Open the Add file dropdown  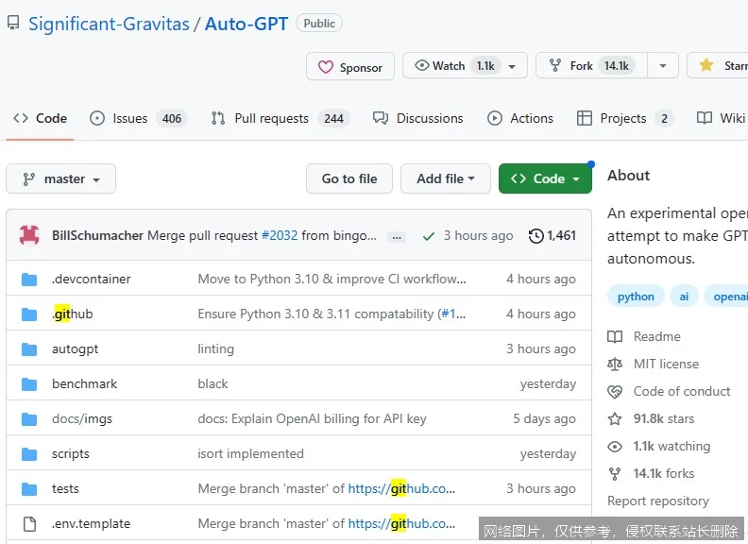[x=446, y=178]
